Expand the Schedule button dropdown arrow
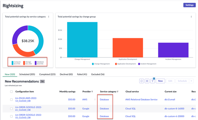Viewport: 198px width, 120px height. coord(191,81)
